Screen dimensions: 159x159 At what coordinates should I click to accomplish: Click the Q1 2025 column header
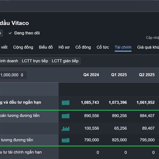tap(119, 75)
